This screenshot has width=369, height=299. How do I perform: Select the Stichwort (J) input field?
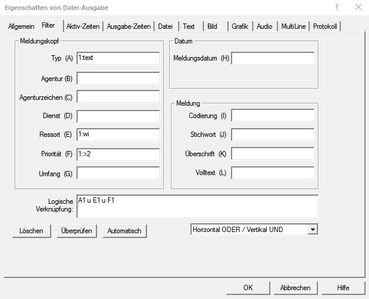pyautogui.click(x=273, y=135)
